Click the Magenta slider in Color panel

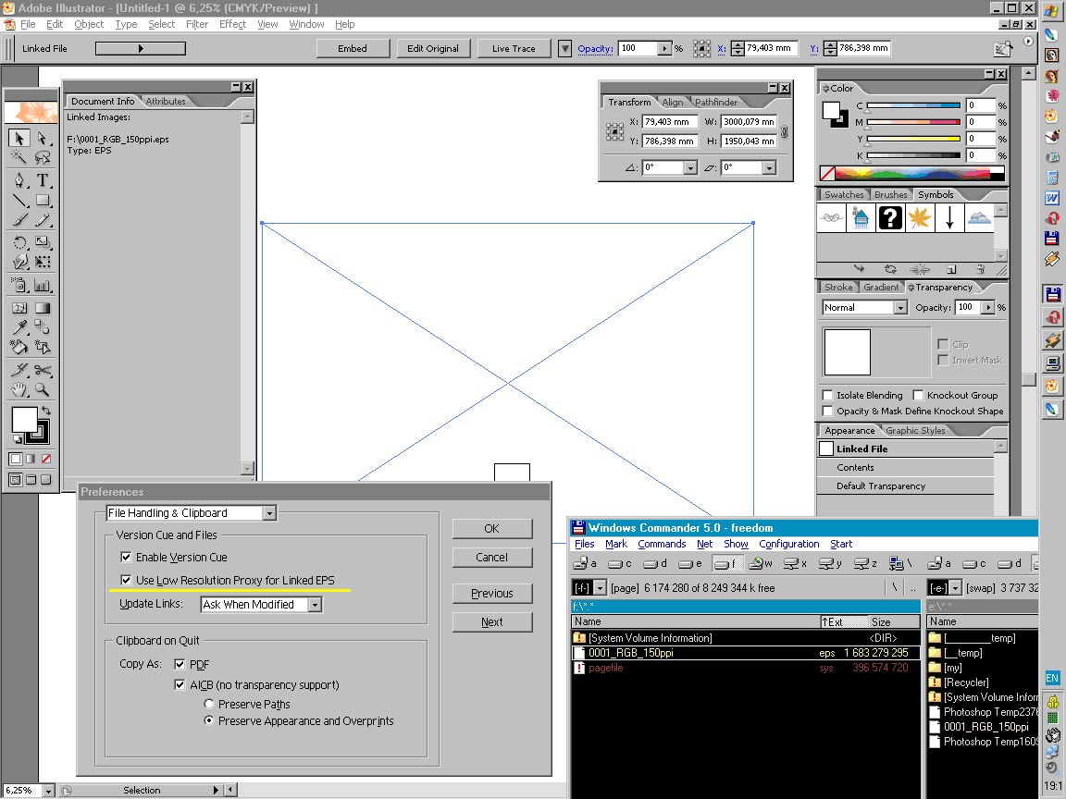coord(913,123)
